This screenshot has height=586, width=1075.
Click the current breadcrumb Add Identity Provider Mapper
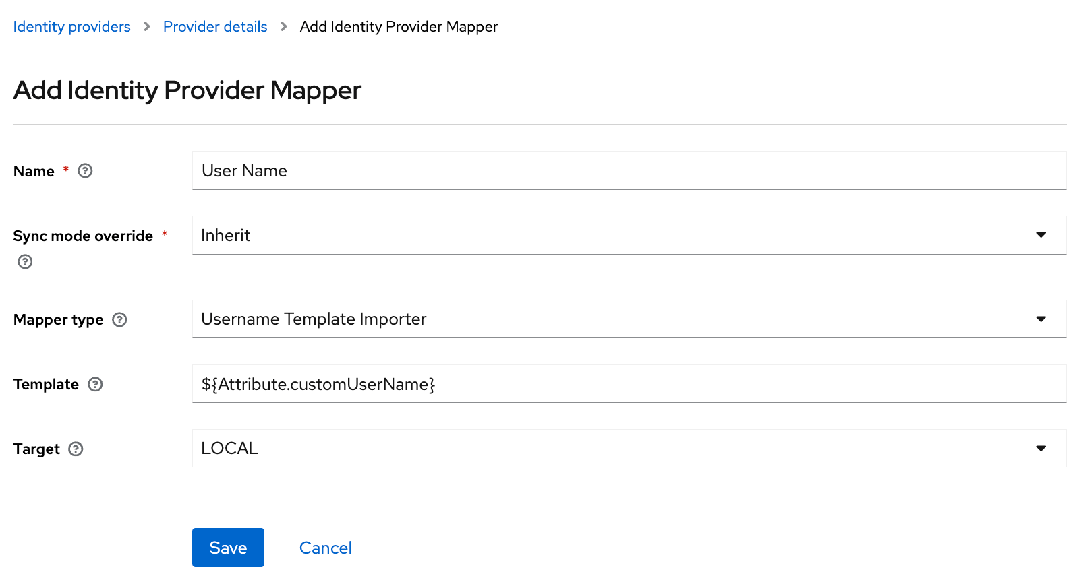click(x=399, y=26)
